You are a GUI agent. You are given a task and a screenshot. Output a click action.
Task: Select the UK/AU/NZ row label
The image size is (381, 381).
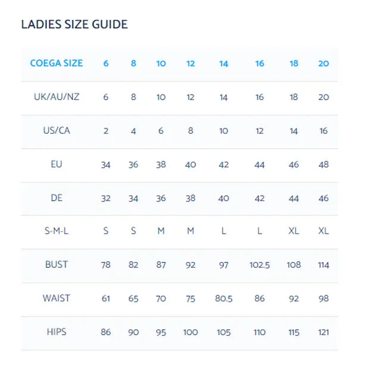pyautogui.click(x=57, y=96)
